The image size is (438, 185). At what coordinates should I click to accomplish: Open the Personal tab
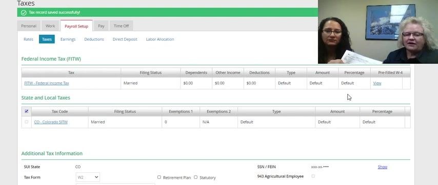[x=29, y=26]
